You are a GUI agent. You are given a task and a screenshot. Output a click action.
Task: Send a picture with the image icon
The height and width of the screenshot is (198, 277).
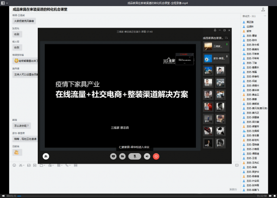(29, 165)
